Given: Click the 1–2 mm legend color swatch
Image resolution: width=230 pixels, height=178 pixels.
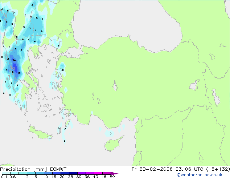Looking at the screenshot, I should pyautogui.click(x=23, y=173).
